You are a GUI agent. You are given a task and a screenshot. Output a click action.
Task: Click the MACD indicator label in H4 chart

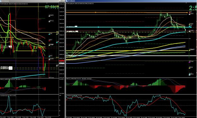(79, 79)
